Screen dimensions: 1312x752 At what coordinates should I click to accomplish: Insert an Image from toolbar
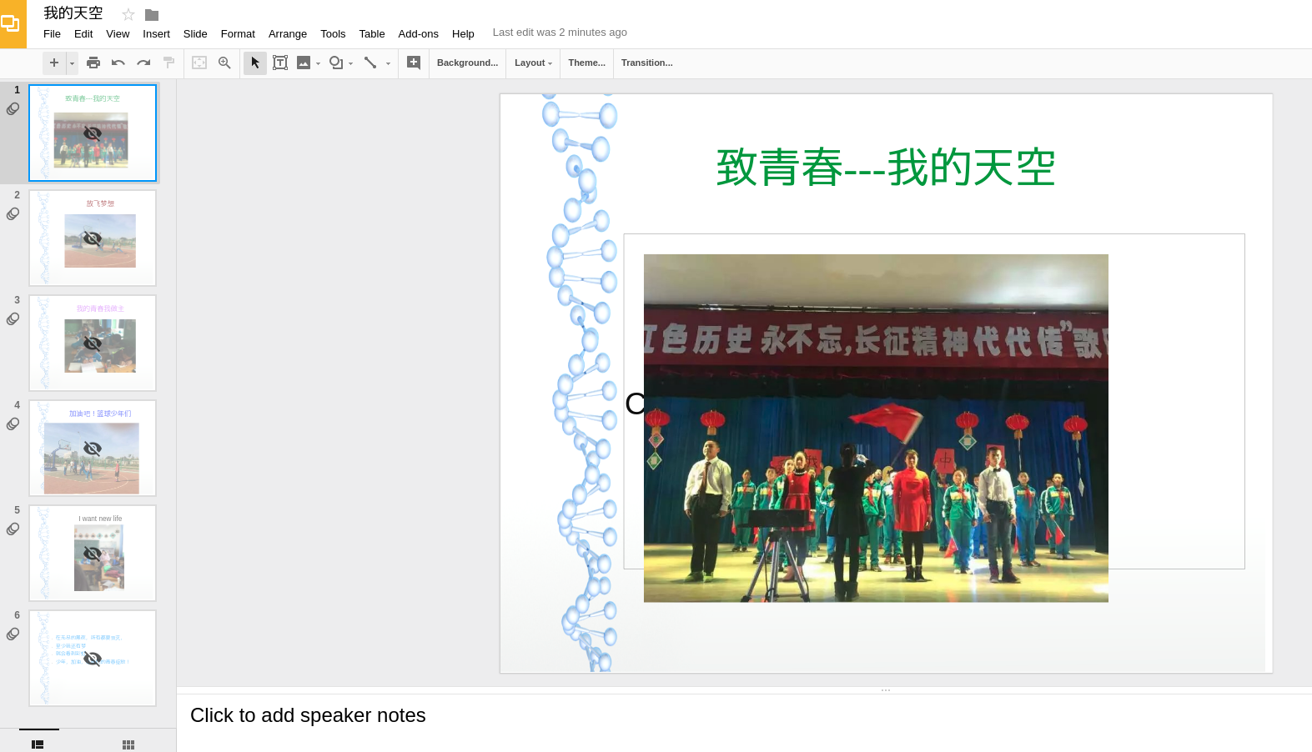coord(304,63)
